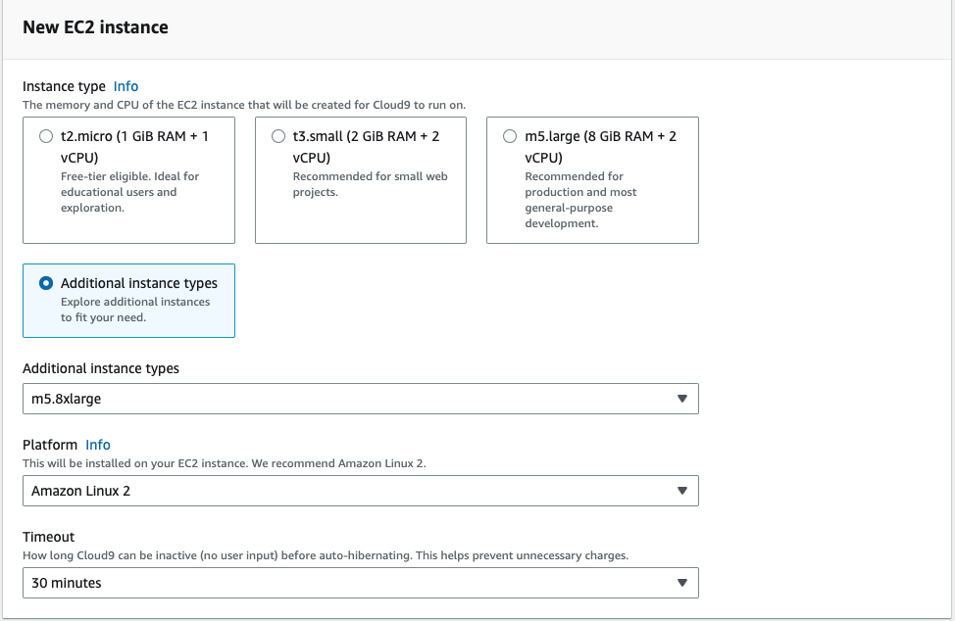The width and height of the screenshot is (955, 621).
Task: Choose the t3.small instance radio button
Action: [x=277, y=137]
